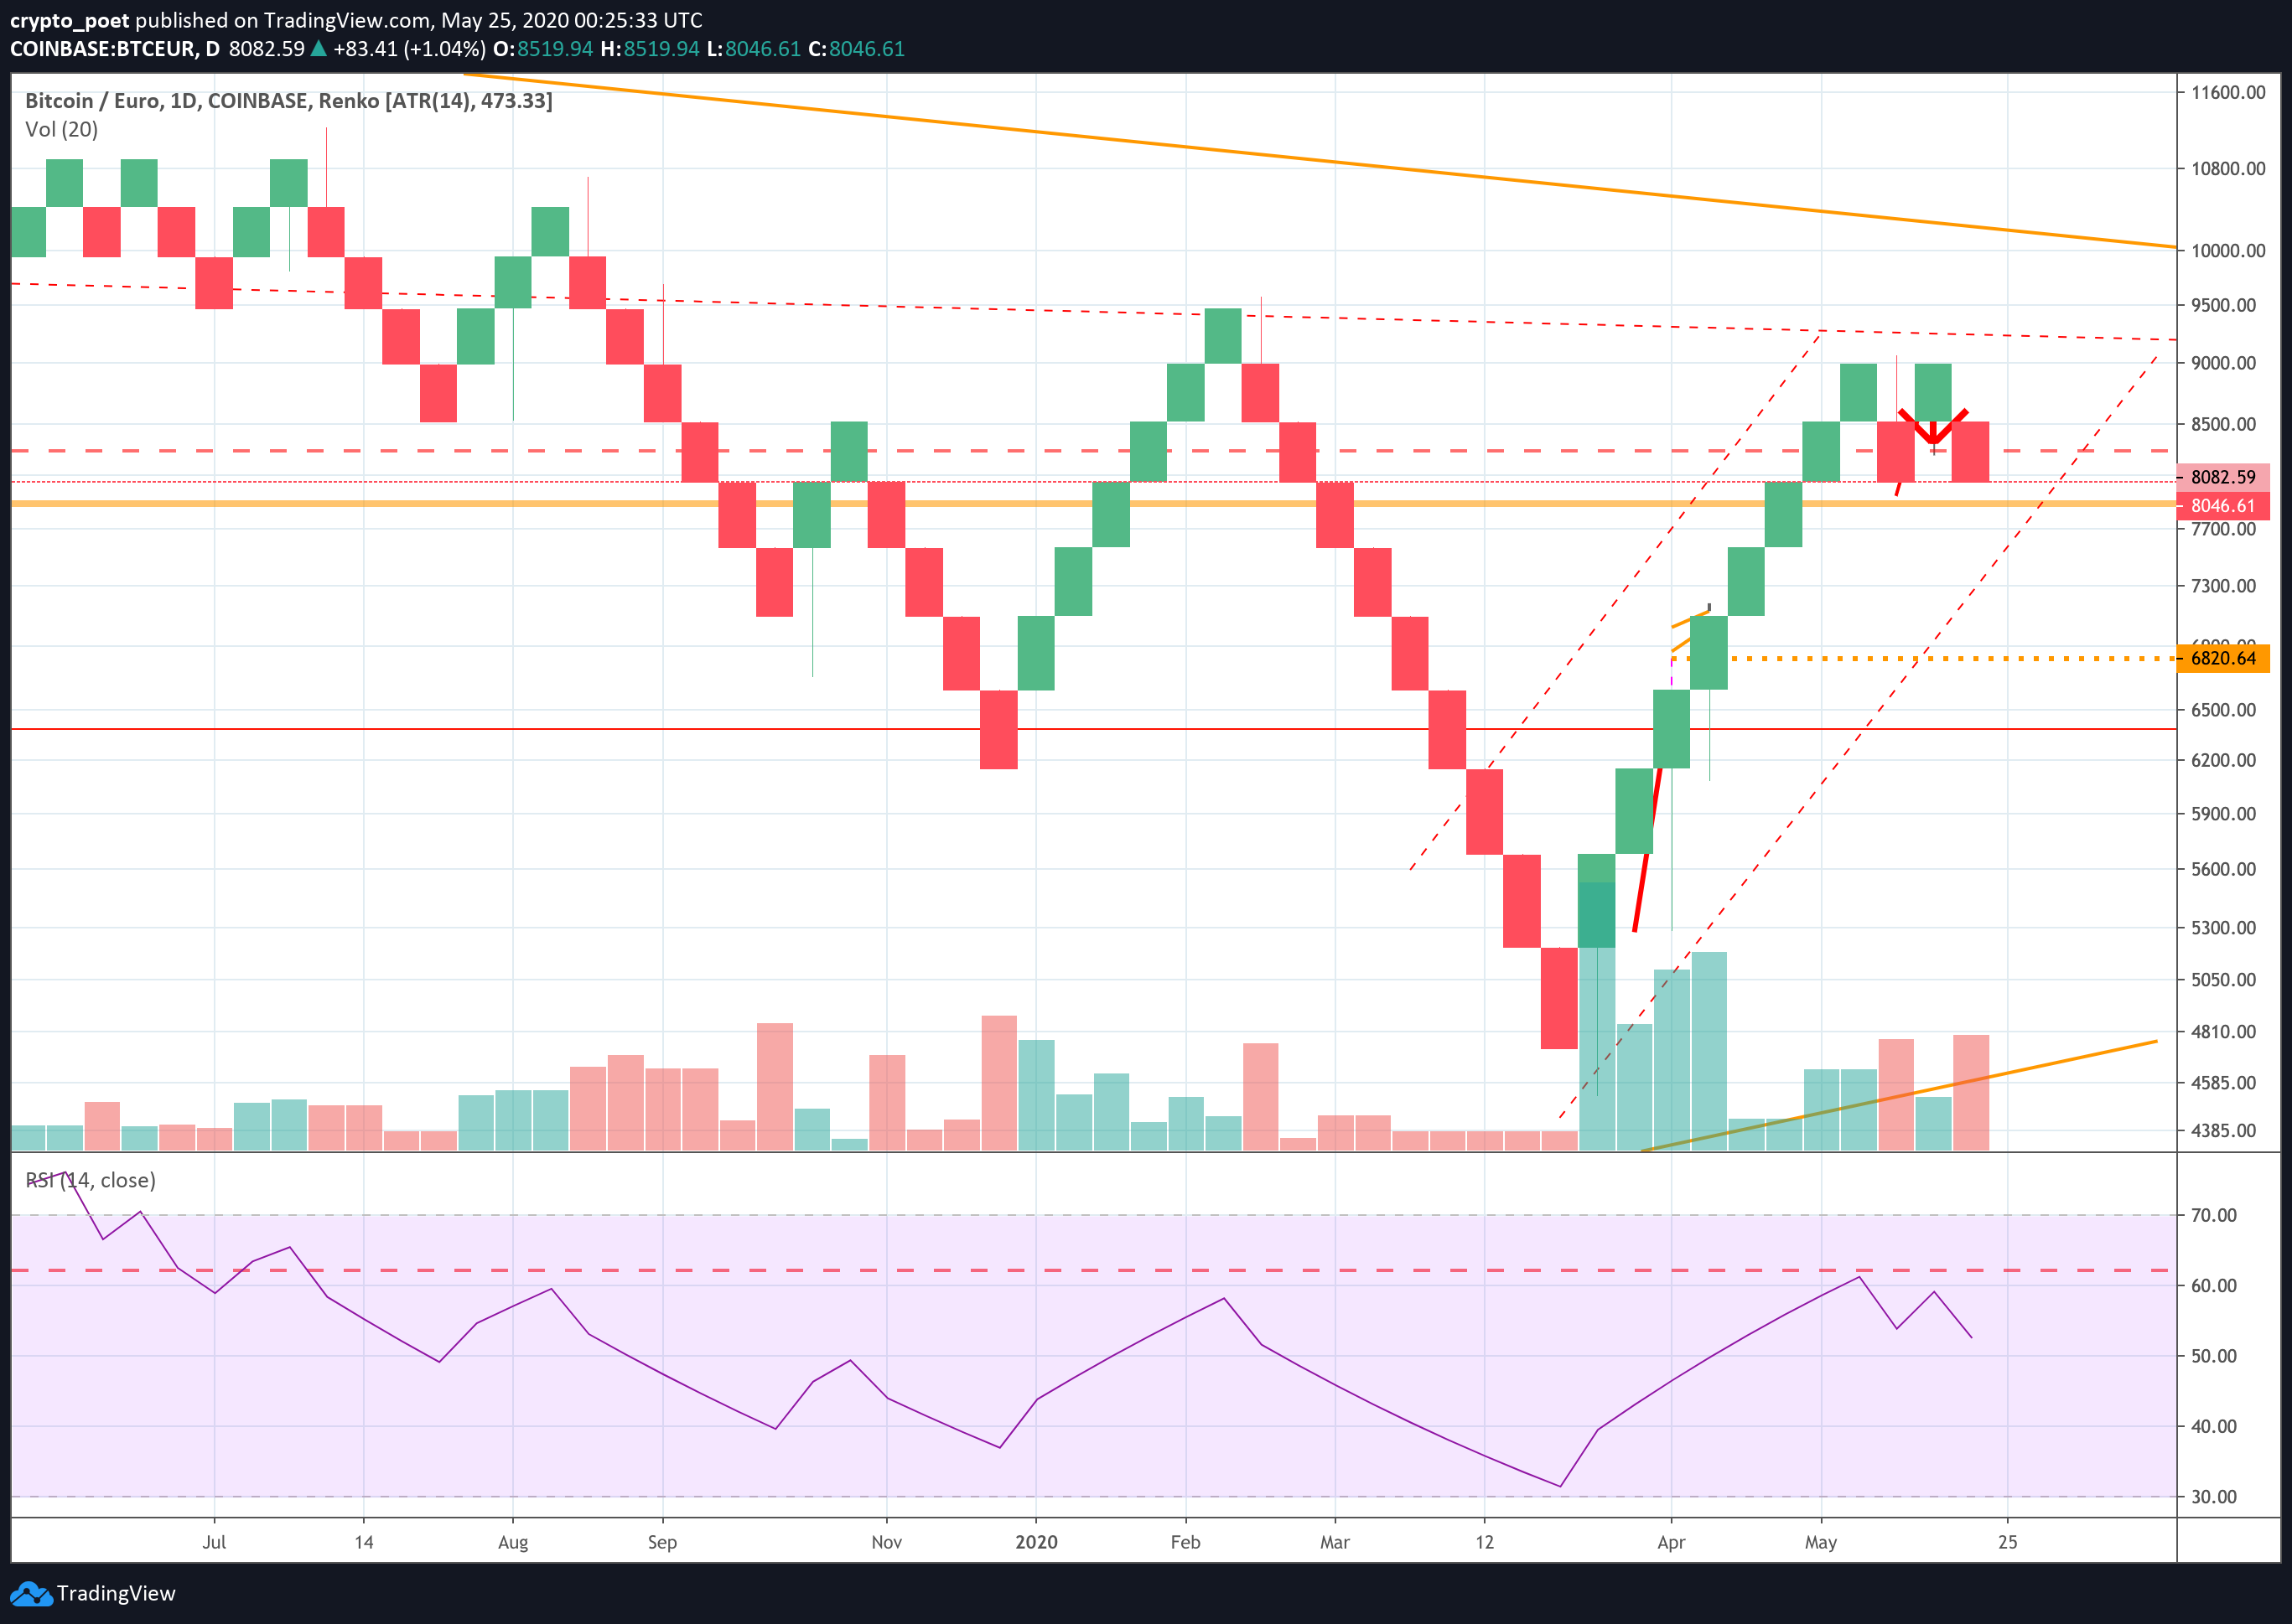The height and width of the screenshot is (1624, 2292).
Task: Click the 5300.00 price axis value
Action: pos(2223,928)
